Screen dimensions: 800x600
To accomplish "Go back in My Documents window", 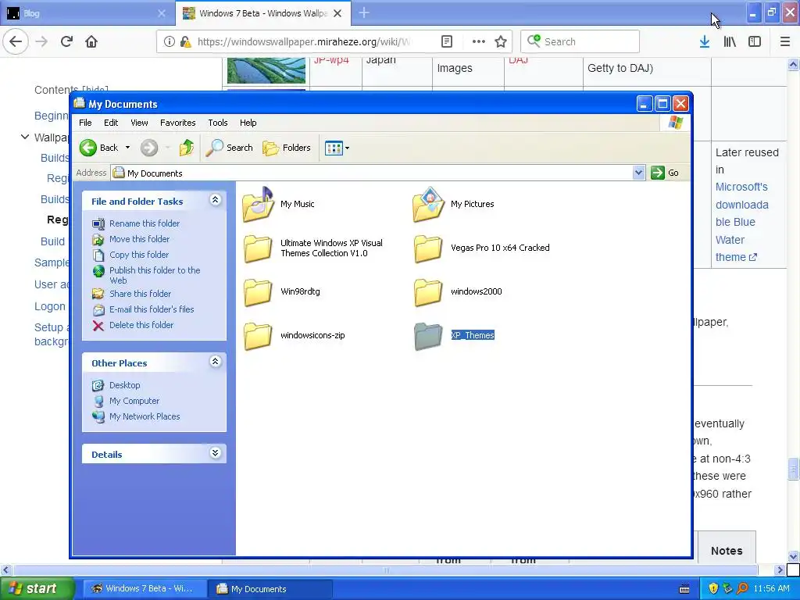I will click(x=99, y=148).
